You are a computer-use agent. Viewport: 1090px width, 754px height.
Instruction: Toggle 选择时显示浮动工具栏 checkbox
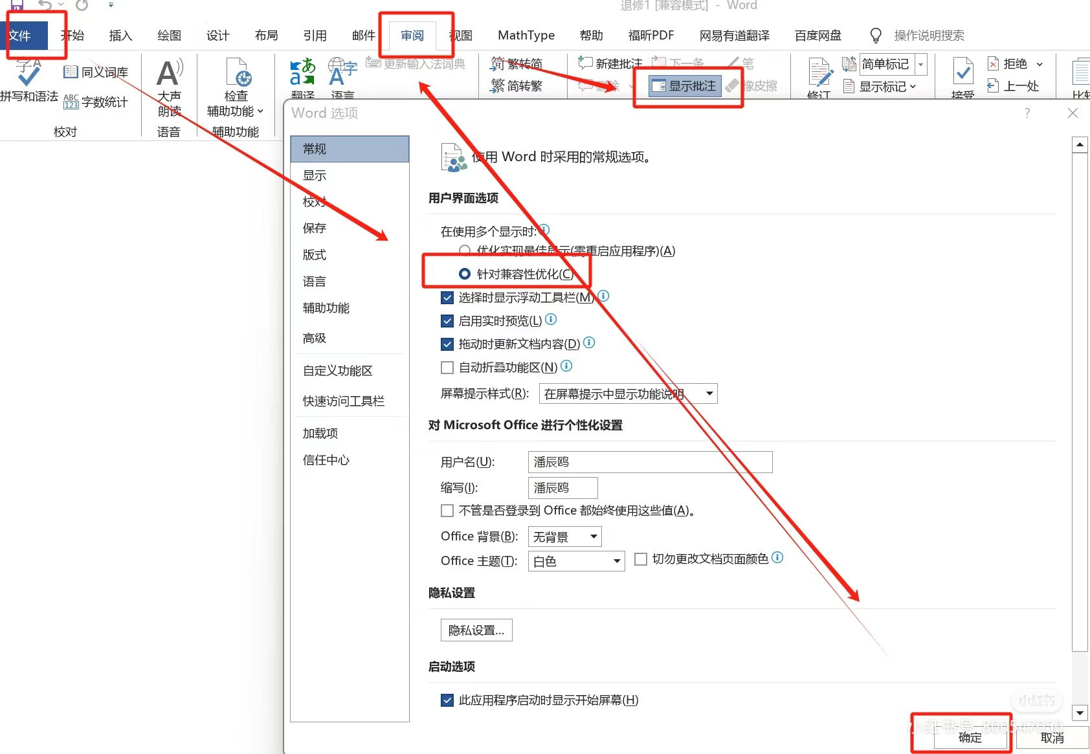tap(447, 298)
